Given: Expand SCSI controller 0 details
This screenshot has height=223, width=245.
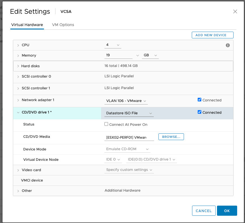Looking at the screenshot, I should 18,76.
